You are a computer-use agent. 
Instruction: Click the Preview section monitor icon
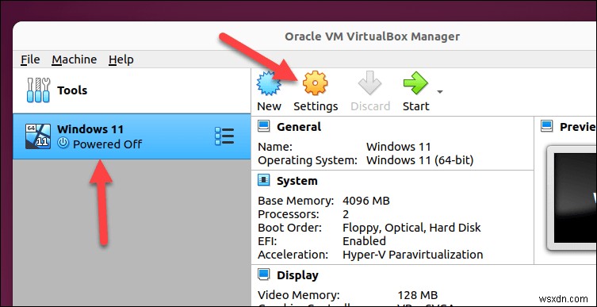547,125
